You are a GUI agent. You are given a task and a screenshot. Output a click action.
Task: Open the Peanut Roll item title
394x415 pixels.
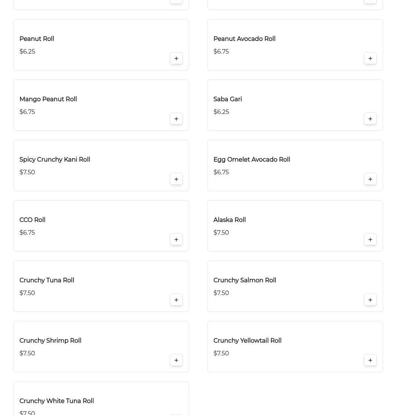point(37,39)
